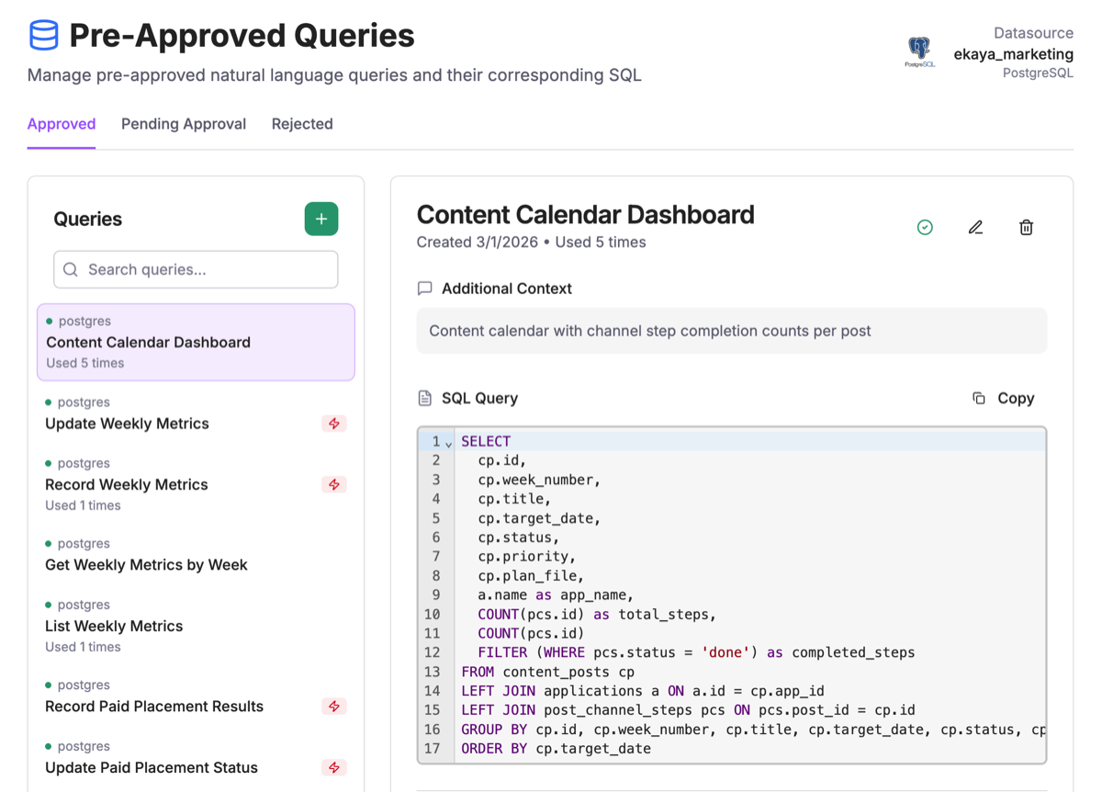Viewport: 1102px width, 792px height.
Task: Switch to the Approved tab
Action: click(62, 124)
